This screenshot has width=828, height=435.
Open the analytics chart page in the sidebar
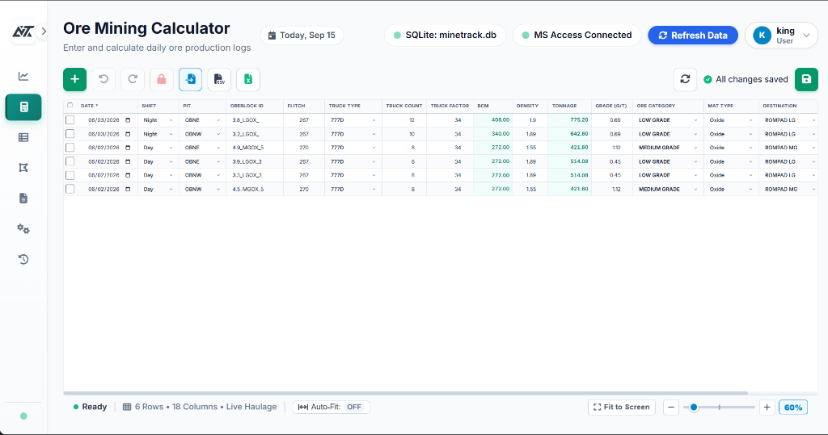point(23,77)
